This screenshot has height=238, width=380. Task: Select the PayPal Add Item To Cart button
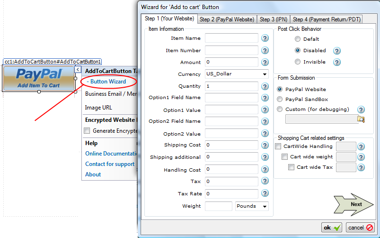(x=39, y=78)
